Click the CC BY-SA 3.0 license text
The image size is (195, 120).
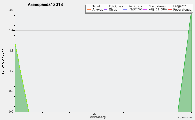coord(185,118)
